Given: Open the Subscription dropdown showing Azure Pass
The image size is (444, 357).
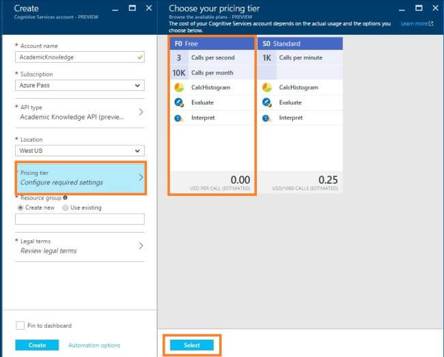Looking at the screenshot, I should tap(80, 85).
